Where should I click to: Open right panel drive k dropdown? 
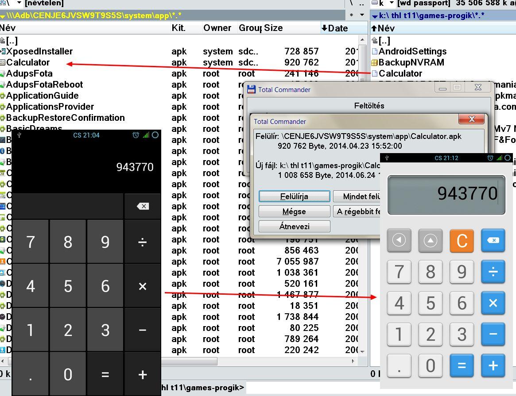[x=392, y=3]
